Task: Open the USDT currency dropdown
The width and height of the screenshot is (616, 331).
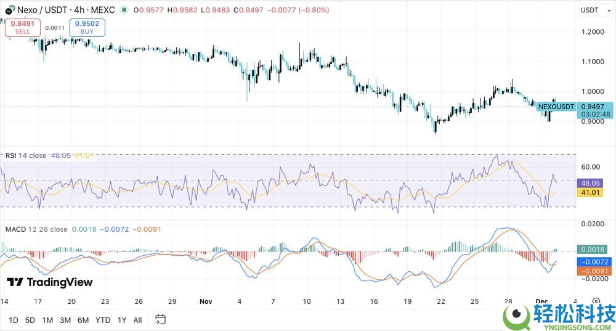Action: pyautogui.click(x=593, y=10)
